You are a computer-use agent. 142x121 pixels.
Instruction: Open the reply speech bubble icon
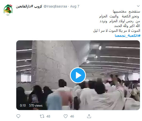click(x=18, y=116)
